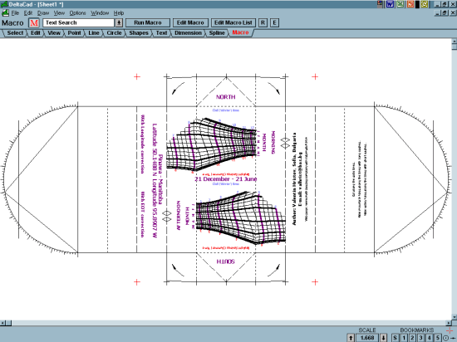Open the View menu
Screen dimensions: 457x342
59,13
